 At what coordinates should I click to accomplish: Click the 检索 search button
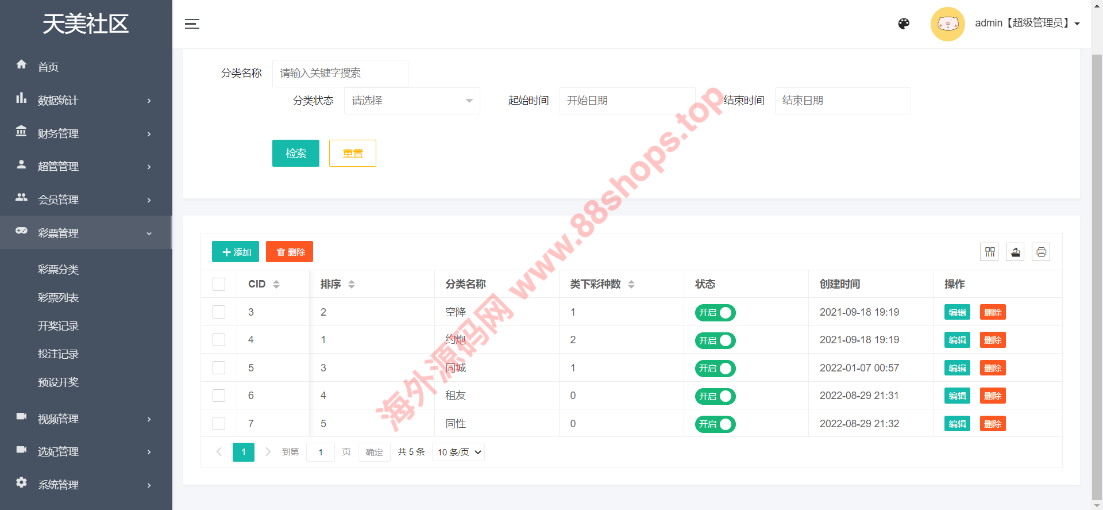click(295, 153)
